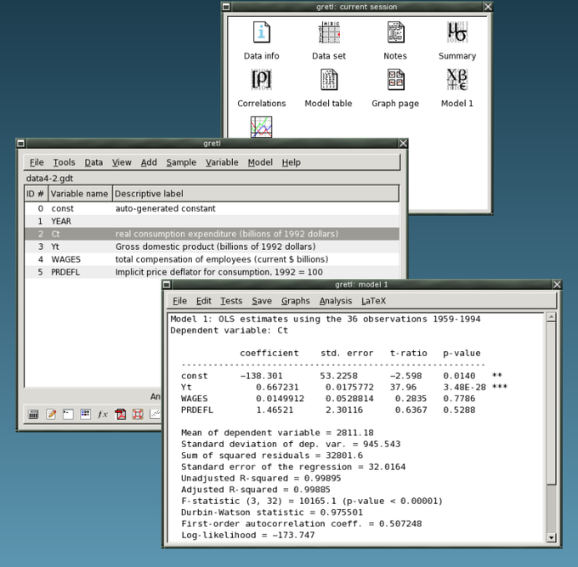Click the lifebuoy help icon

point(138,414)
